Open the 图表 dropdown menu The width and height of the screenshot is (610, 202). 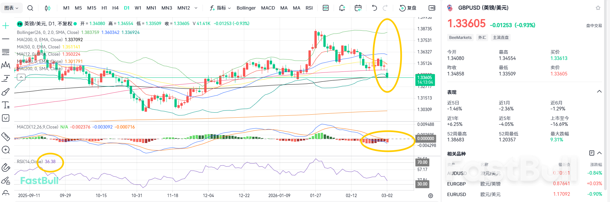(12, 8)
